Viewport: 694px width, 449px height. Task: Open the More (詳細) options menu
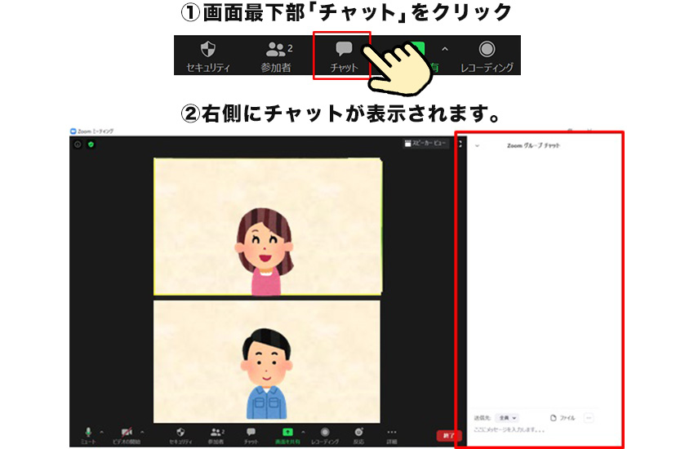(x=392, y=432)
